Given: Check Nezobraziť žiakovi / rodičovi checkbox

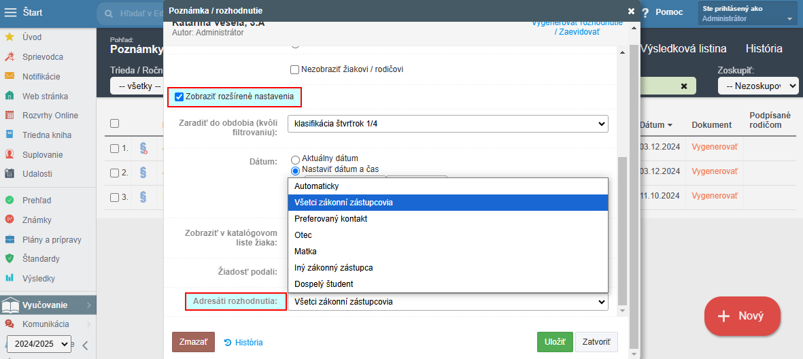Looking at the screenshot, I should [x=295, y=69].
